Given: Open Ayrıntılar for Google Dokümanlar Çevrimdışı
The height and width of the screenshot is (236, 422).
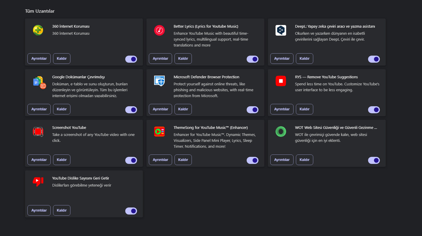Looking at the screenshot, I should pyautogui.click(x=39, y=109).
